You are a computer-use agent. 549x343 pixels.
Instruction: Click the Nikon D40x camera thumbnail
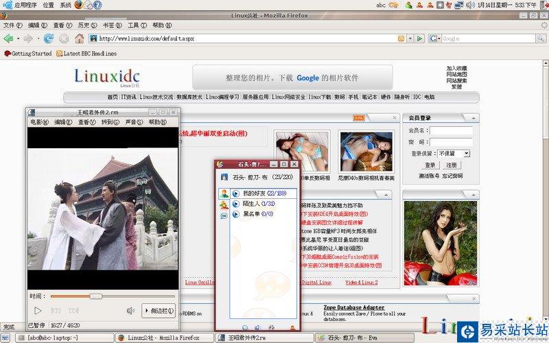[366, 152]
